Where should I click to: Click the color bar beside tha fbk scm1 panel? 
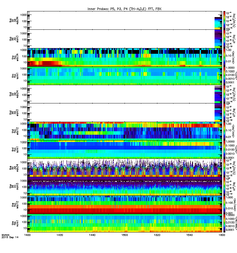point(224,76)
